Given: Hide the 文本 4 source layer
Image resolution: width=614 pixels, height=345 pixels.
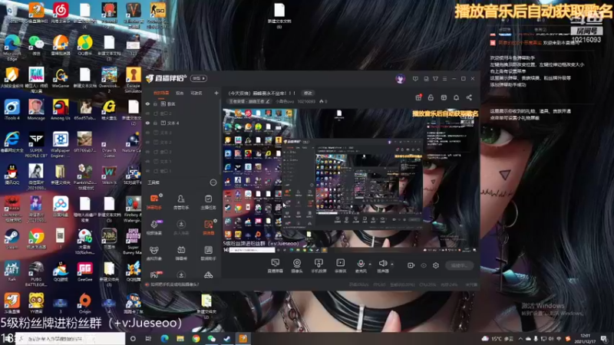Looking at the screenshot, I should pyautogui.click(x=147, y=123).
